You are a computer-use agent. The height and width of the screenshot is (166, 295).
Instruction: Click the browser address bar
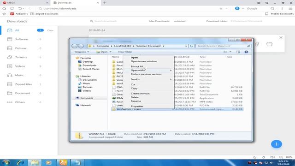point(128,8)
